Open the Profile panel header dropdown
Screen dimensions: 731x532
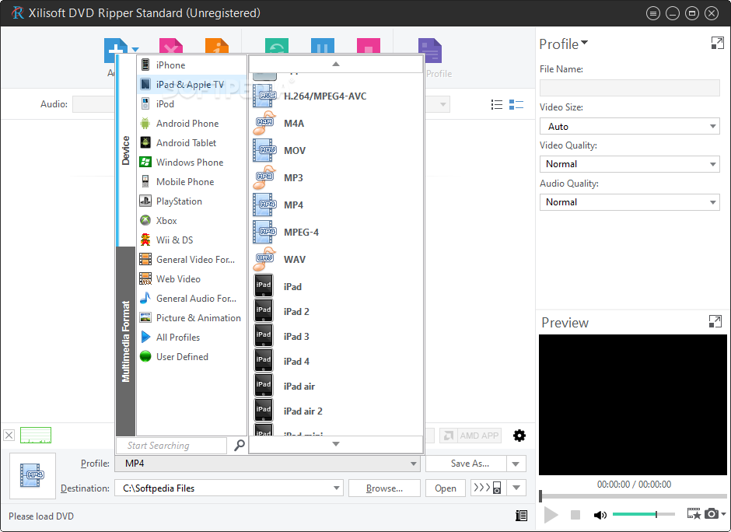point(564,44)
